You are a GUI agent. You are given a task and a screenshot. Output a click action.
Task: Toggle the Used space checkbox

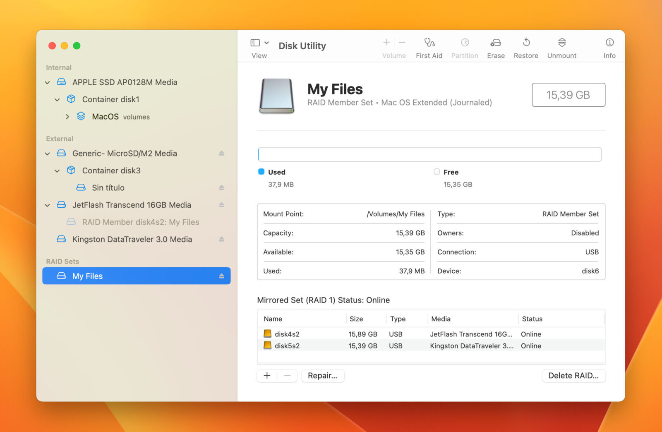(261, 172)
